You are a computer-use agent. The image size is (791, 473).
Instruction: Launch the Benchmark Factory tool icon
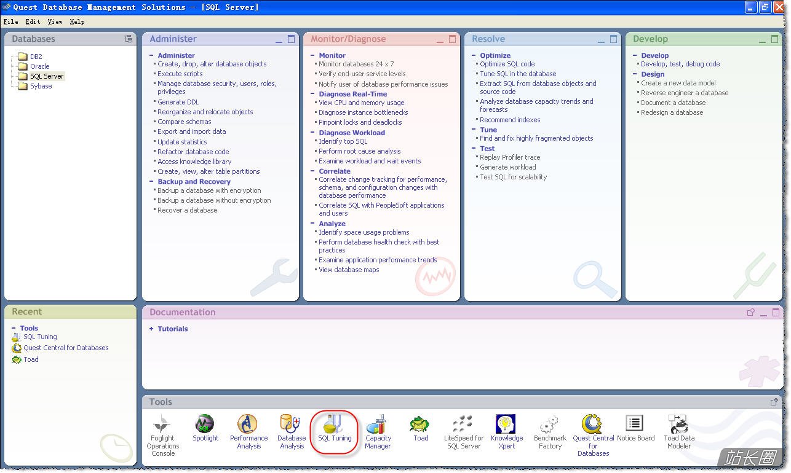coord(549,424)
